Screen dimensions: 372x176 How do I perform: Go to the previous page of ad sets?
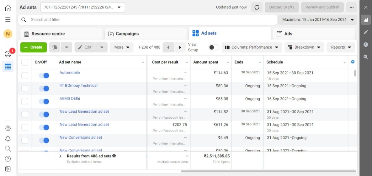coord(168,47)
